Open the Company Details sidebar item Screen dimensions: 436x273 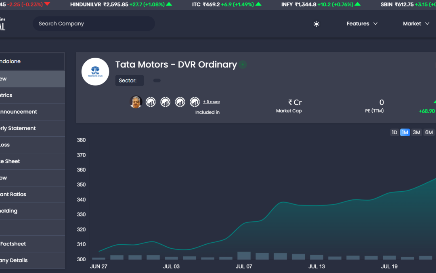click(32, 260)
